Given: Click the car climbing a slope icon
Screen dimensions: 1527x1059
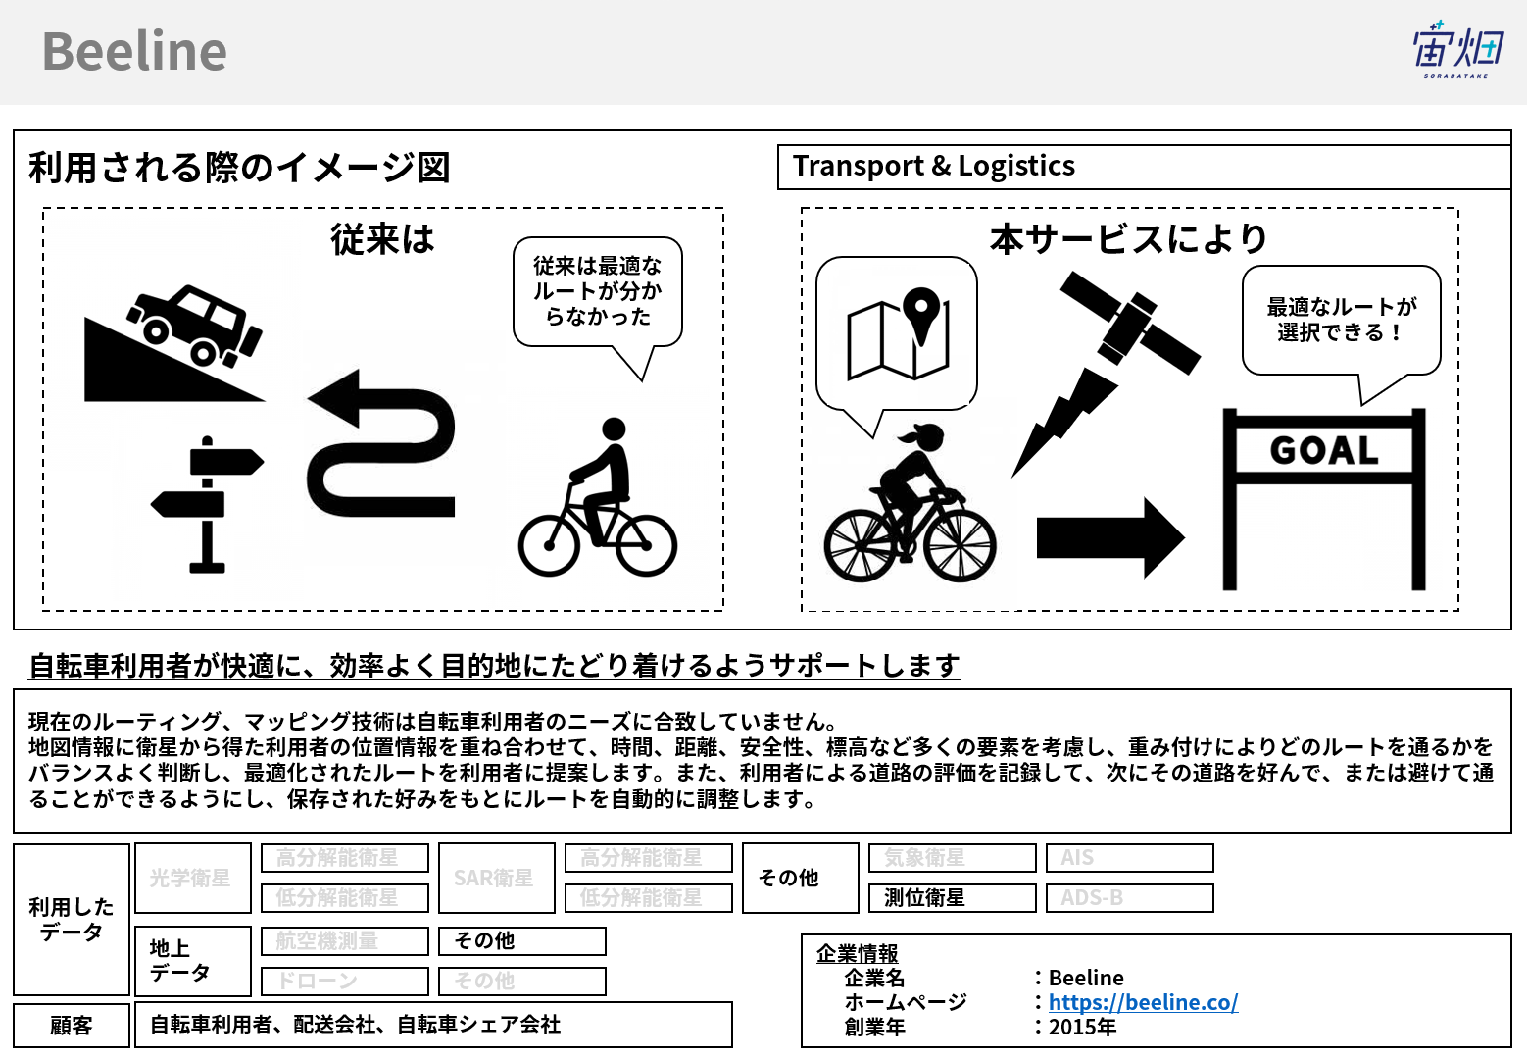Looking at the screenshot, I should click(x=174, y=343).
